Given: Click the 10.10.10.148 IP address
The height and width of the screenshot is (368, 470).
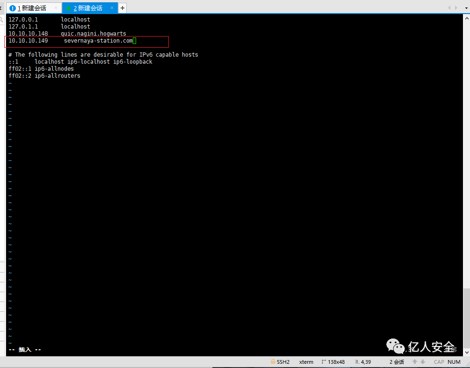Looking at the screenshot, I should tap(28, 34).
